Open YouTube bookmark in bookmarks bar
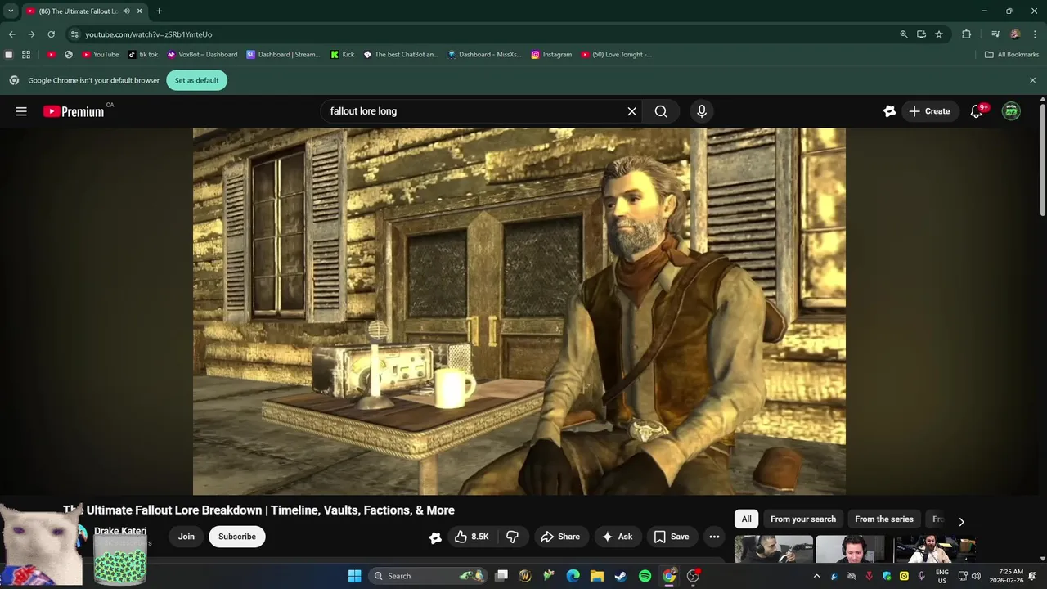Screen dimensions: 1047x589 100,55
